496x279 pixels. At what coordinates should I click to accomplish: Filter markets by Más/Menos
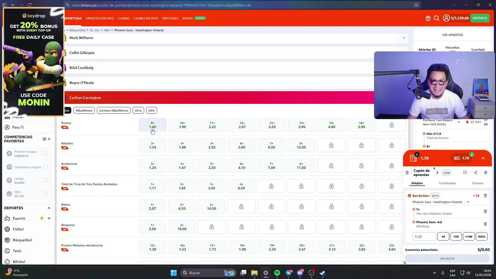pos(84,110)
